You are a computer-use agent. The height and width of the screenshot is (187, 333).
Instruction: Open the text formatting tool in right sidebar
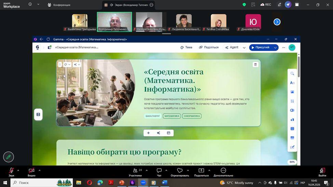(292, 83)
